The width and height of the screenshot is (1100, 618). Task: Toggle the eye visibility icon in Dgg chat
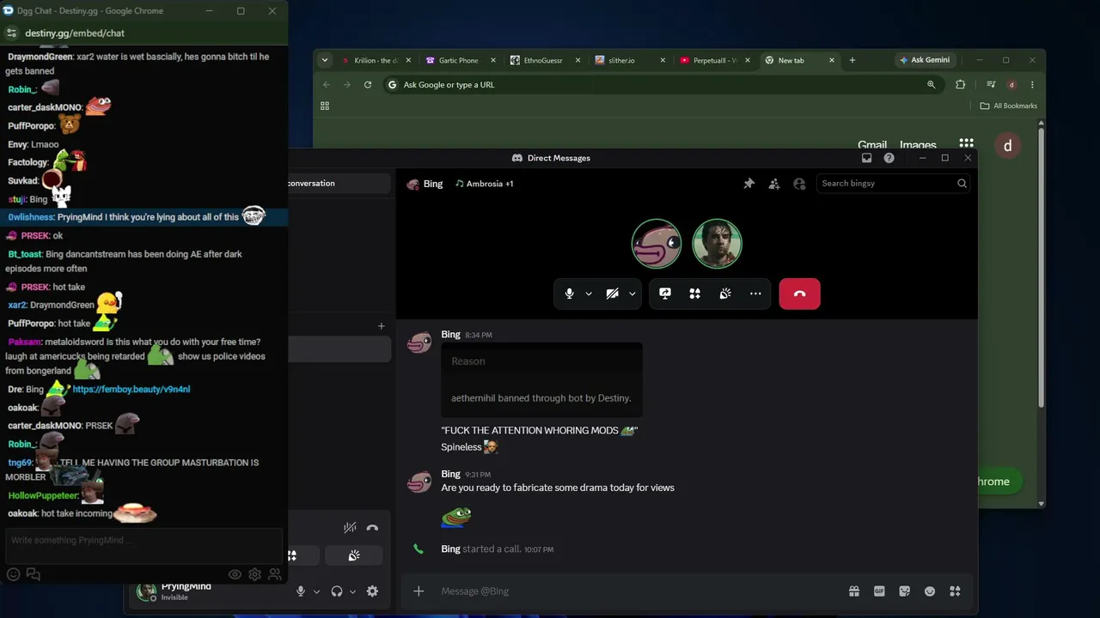(235, 574)
